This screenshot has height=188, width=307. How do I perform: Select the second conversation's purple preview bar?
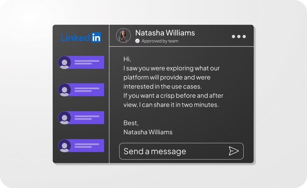88,90
